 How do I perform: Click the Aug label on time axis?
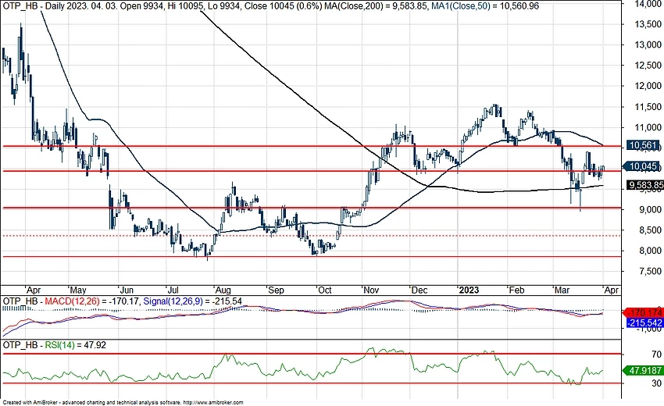click(223, 290)
